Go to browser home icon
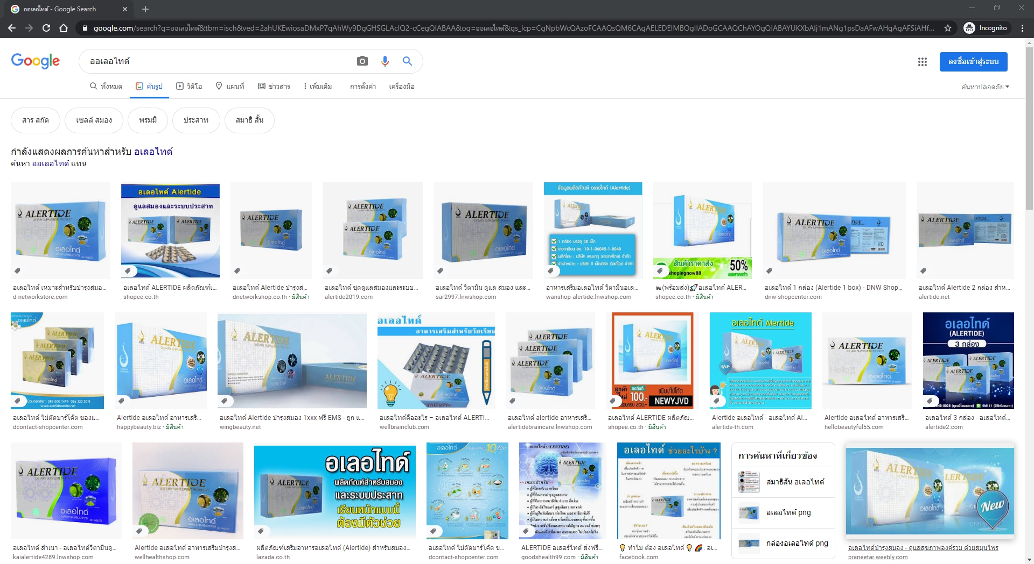The width and height of the screenshot is (1034, 564). (64, 28)
